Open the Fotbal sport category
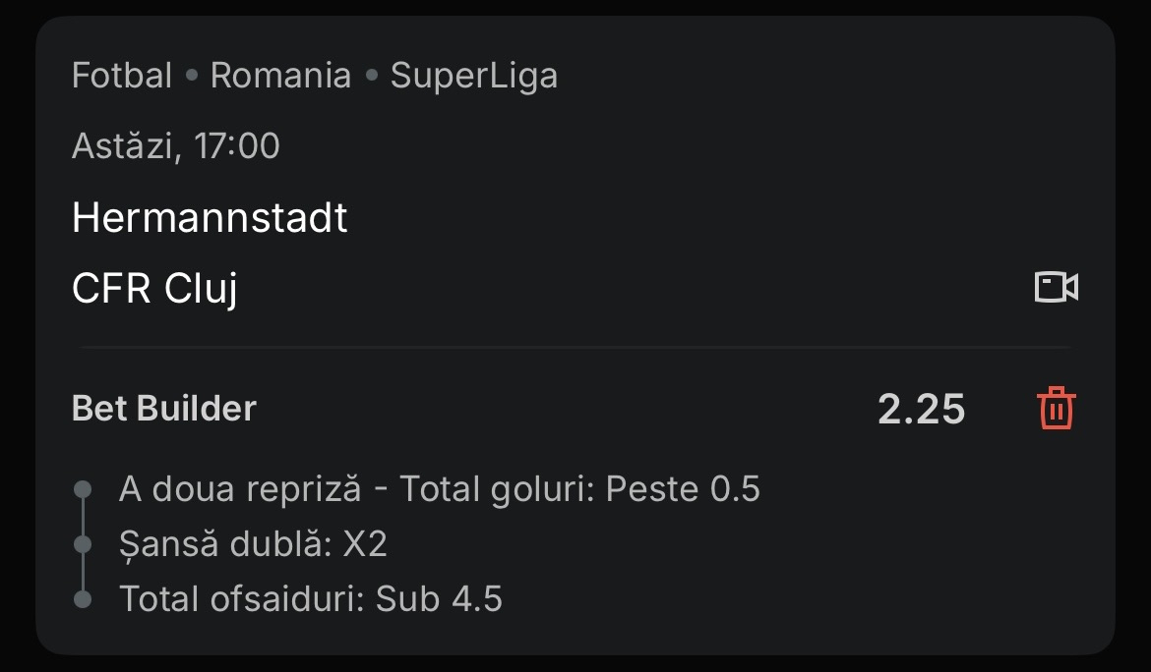This screenshot has height=672, width=1151. point(122,76)
